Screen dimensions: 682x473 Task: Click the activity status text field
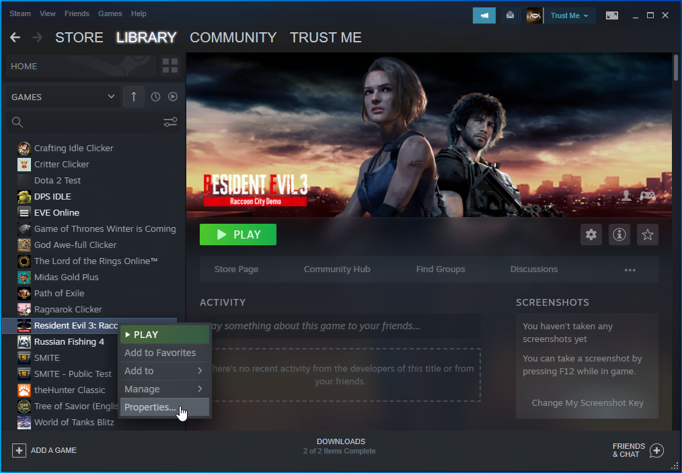pyautogui.click(x=340, y=326)
